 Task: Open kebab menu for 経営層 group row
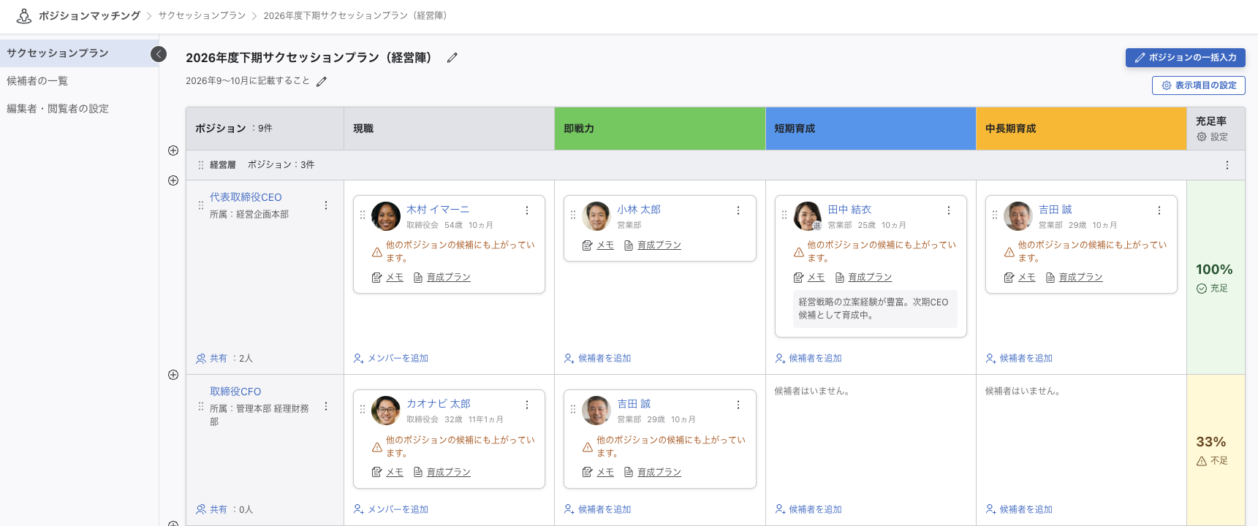click(1227, 165)
